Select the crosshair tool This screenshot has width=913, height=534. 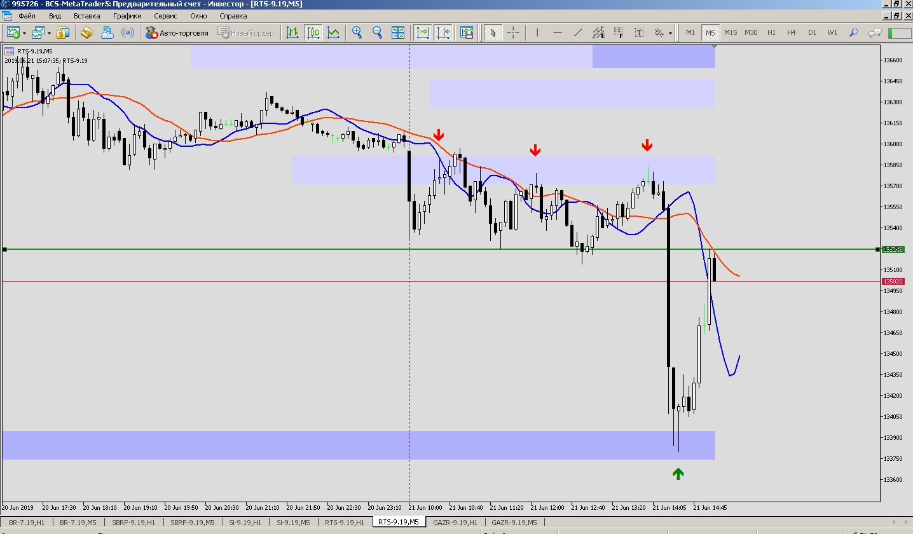click(x=513, y=32)
